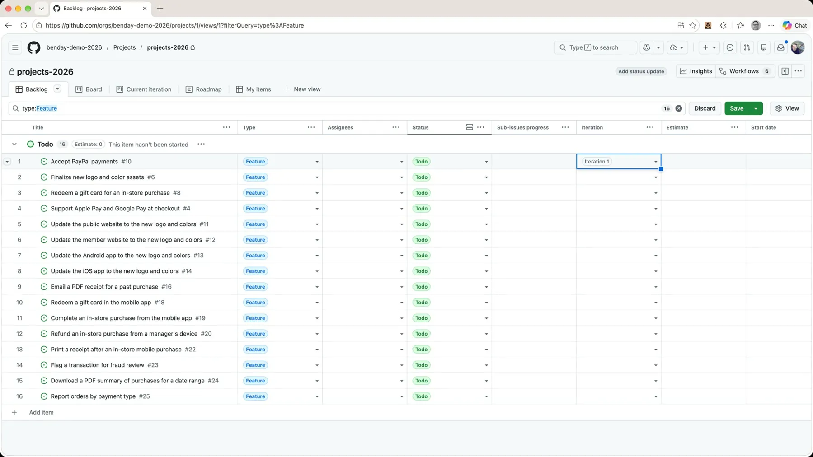
Task: Switch to the My items tab
Action: (254, 89)
